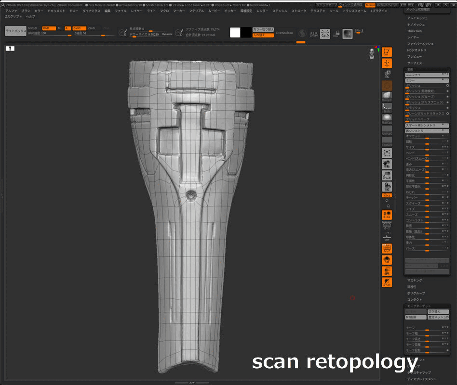Select the black secondary color swatch
457x385 pixels.
(246, 32)
